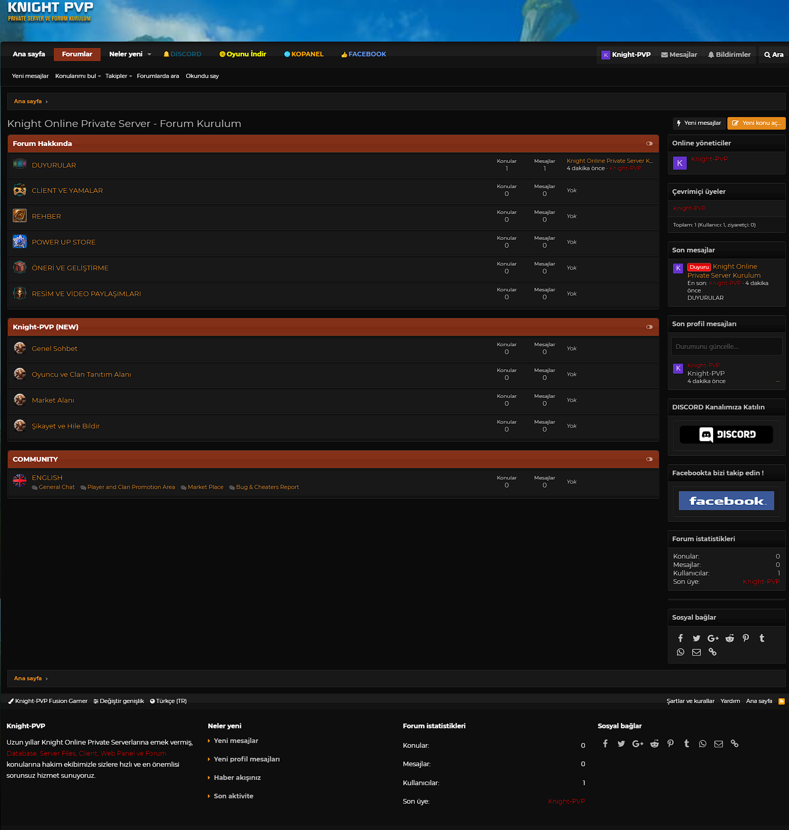The image size is (789, 830).
Task: Collapse the COMMUNITY category
Action: [649, 459]
